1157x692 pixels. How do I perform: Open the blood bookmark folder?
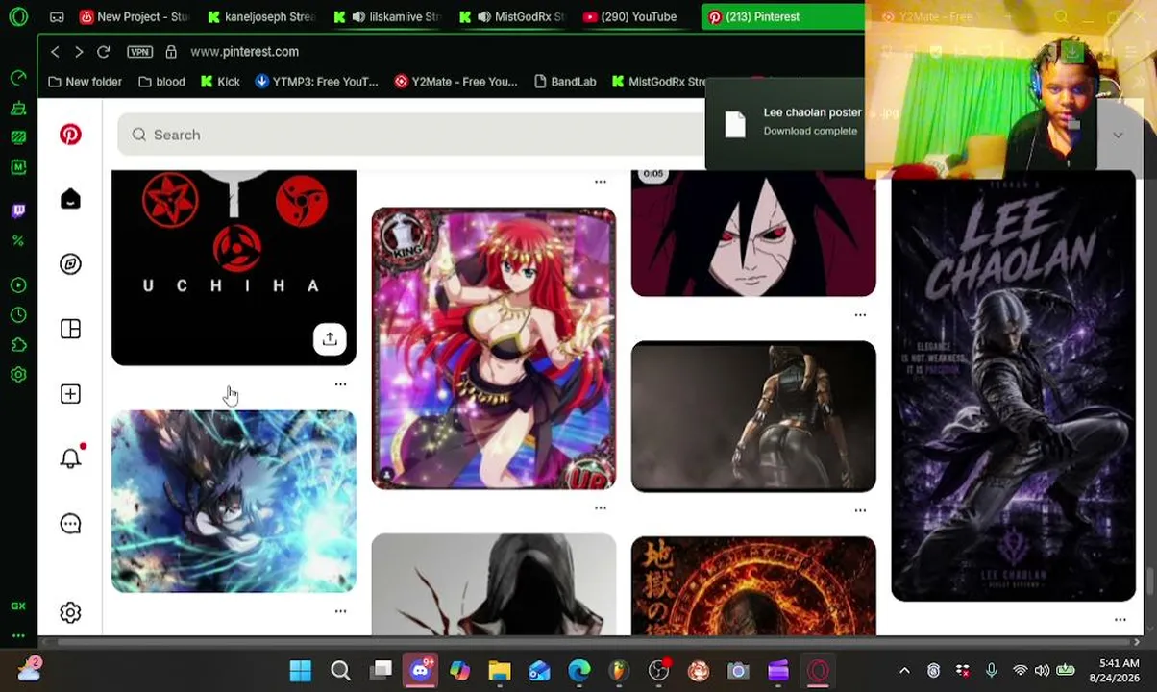pos(161,82)
